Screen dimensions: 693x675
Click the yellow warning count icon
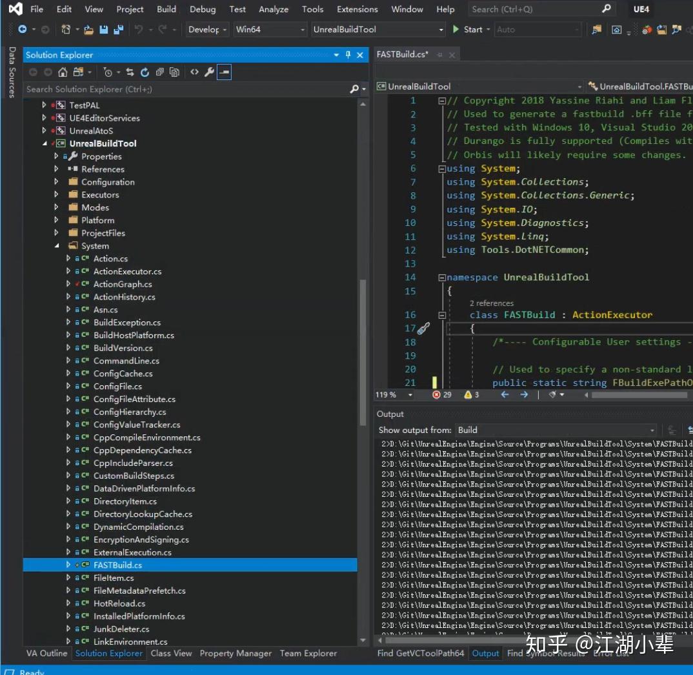coord(468,394)
